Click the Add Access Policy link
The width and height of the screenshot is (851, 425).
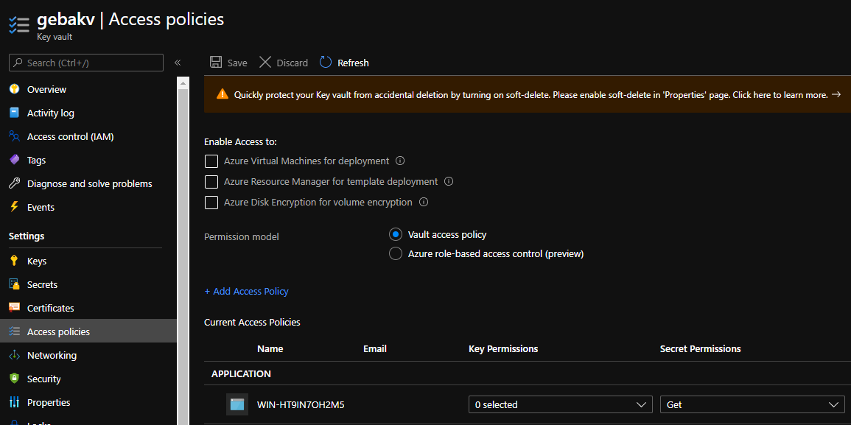point(246,291)
